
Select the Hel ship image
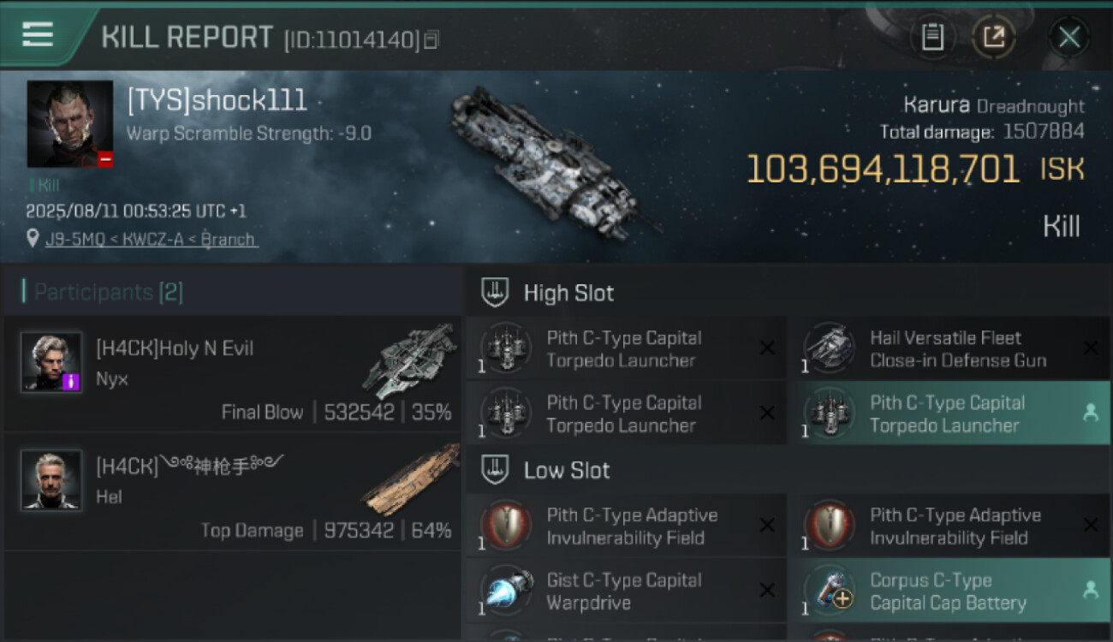click(411, 479)
